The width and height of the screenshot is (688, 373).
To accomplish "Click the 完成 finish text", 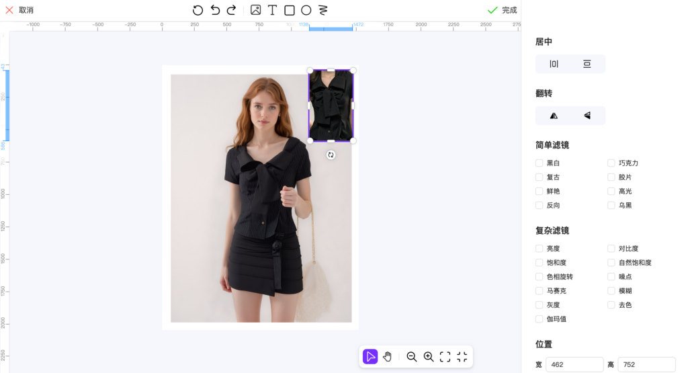I will pyautogui.click(x=509, y=10).
